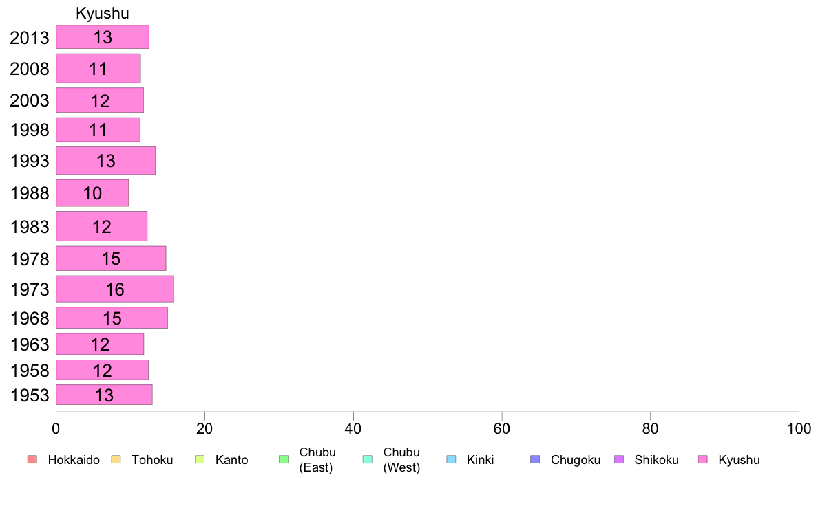Click the Hokkaido legend color swatch
818x506 pixels.
pos(32,459)
